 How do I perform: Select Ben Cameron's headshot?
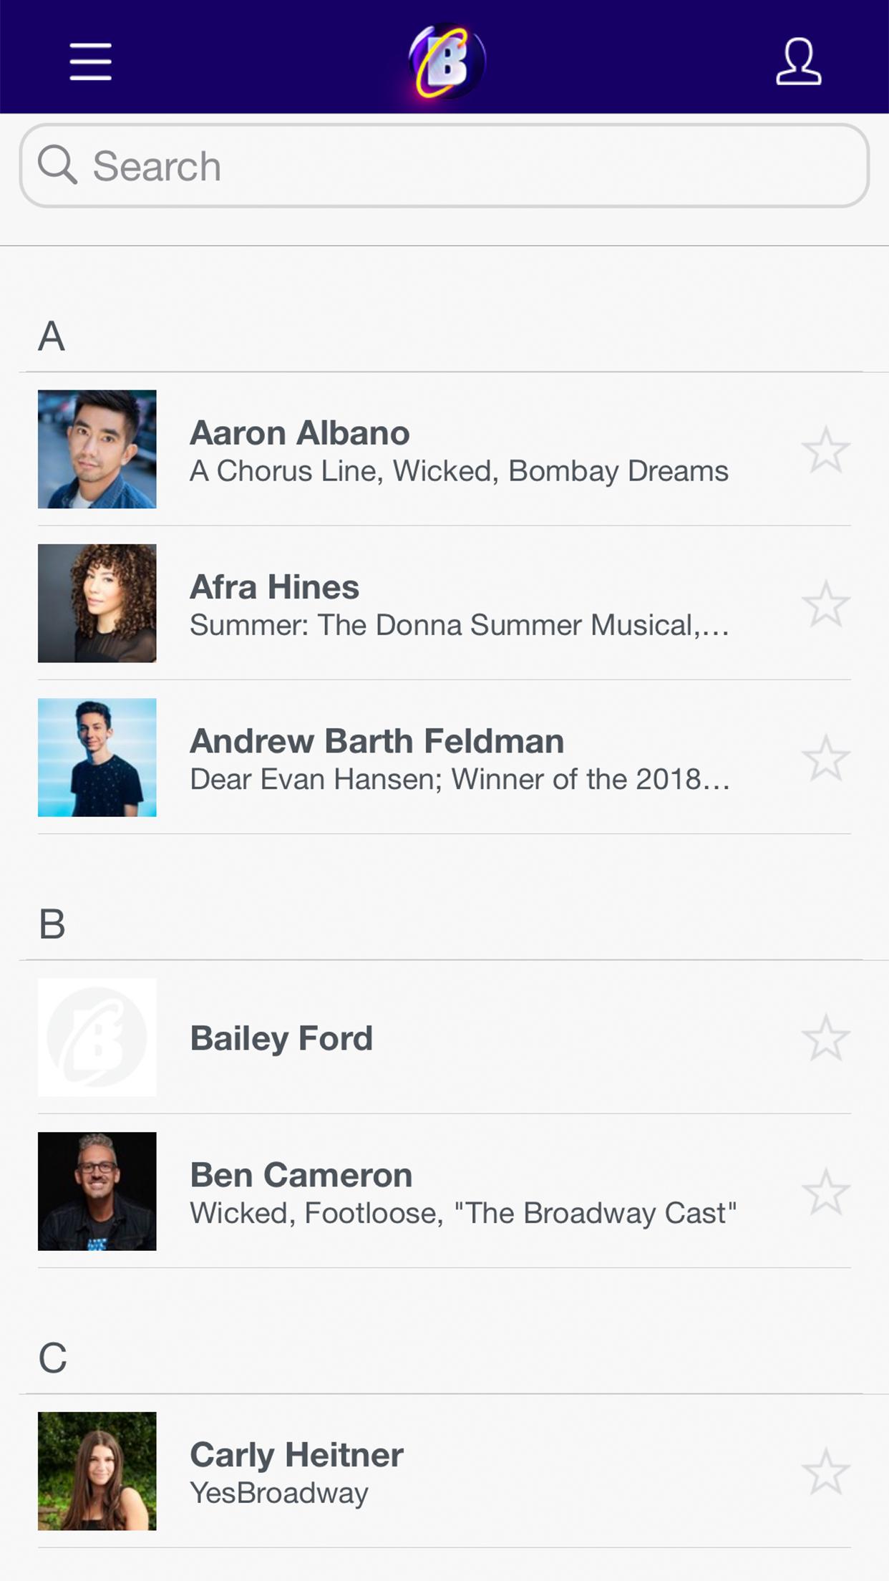point(97,1191)
